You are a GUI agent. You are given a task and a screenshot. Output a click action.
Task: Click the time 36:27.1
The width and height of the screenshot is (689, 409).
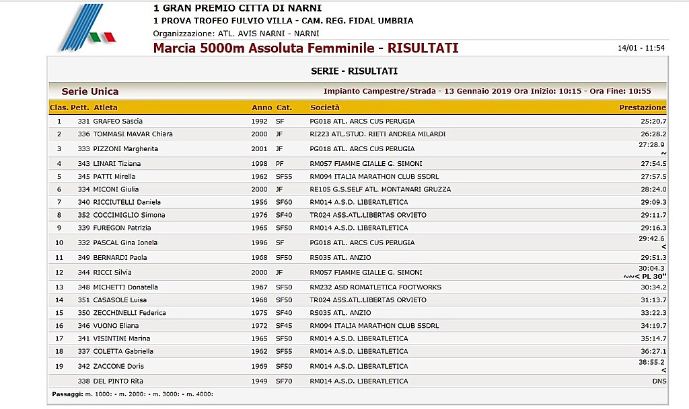coord(653,351)
